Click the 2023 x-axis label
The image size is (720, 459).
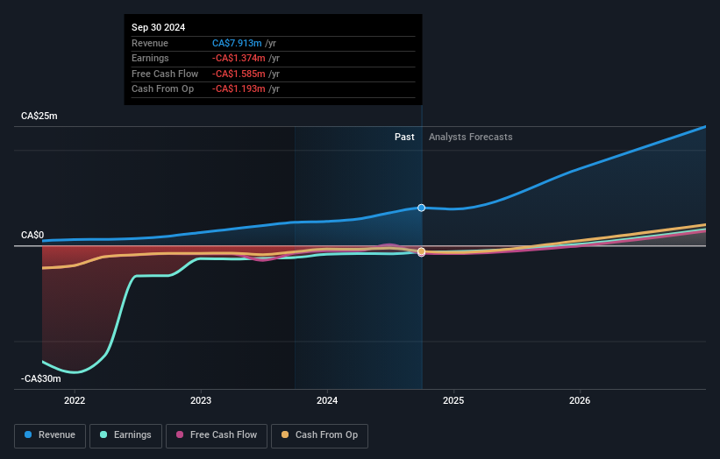click(x=201, y=400)
